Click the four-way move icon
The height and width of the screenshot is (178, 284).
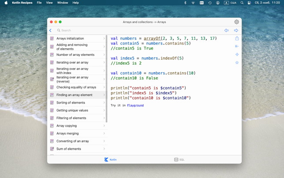pos(237,54)
